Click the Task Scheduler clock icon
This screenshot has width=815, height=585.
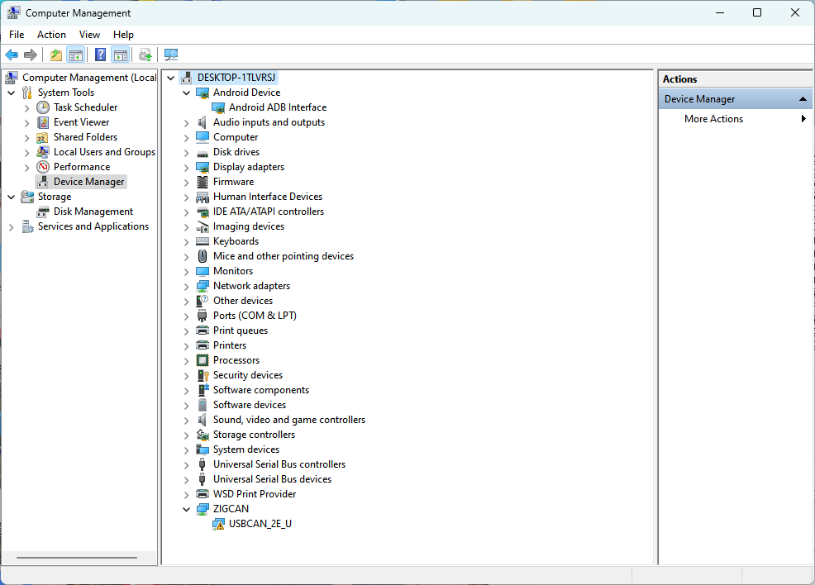(x=43, y=107)
